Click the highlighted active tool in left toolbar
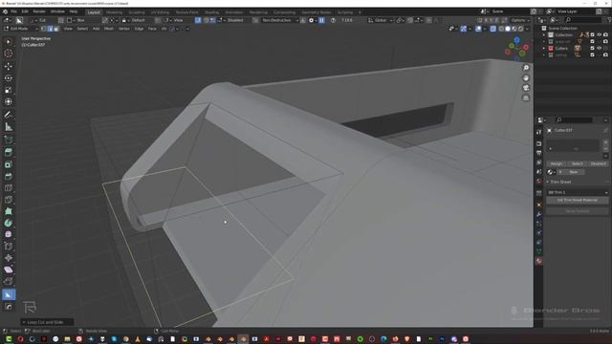Image resolution: width=612 pixels, height=344 pixels. click(9, 295)
